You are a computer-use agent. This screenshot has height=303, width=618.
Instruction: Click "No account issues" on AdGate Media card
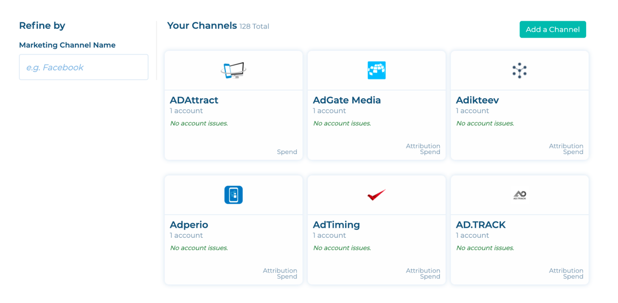click(342, 123)
